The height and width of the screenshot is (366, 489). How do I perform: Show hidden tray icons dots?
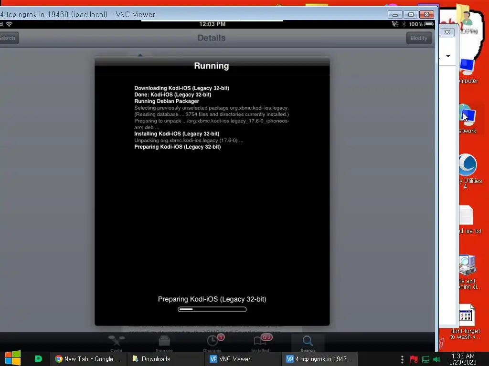click(402, 359)
